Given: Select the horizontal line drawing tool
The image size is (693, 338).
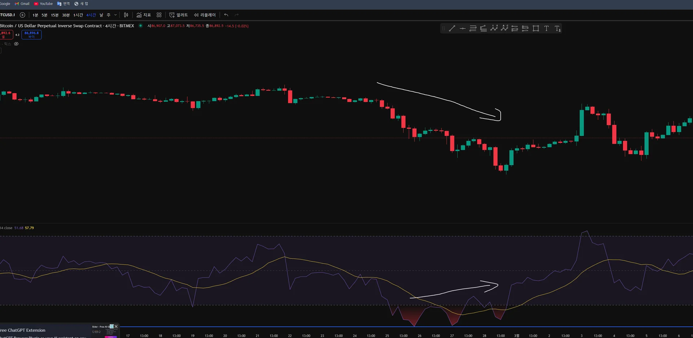Looking at the screenshot, I should coord(462,29).
